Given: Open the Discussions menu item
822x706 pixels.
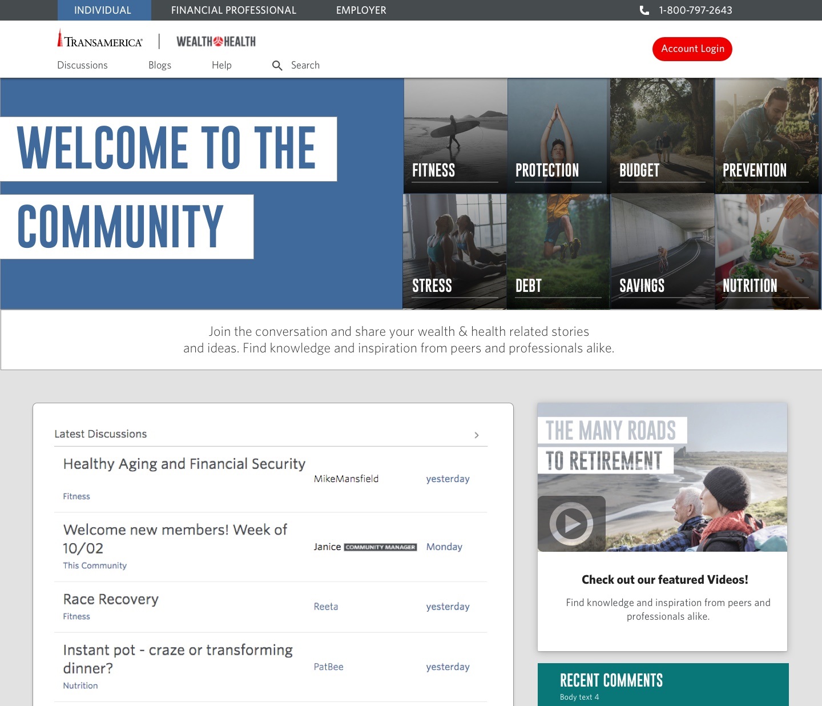Looking at the screenshot, I should click(x=82, y=66).
